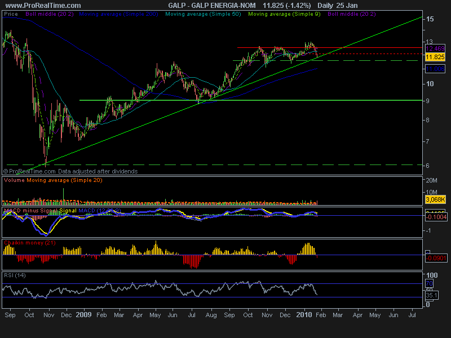Click the MACD minus Signal label
Viewport: 451px width, 338px height.
coord(30,211)
